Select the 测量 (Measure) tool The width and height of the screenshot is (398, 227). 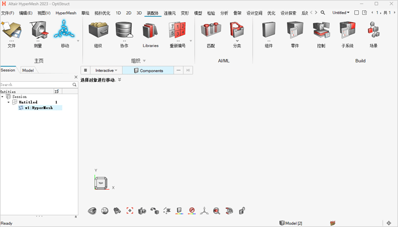pos(38,31)
